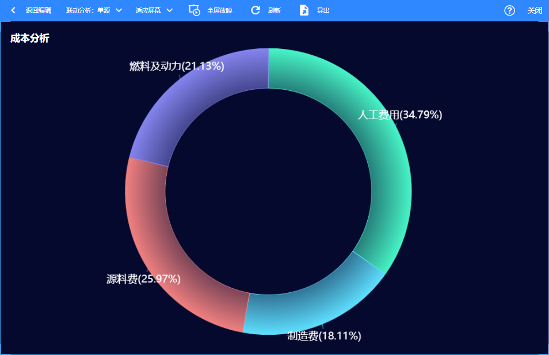The width and height of the screenshot is (549, 355).
Task: Click the 返回编辑 text link
Action: coord(39,10)
